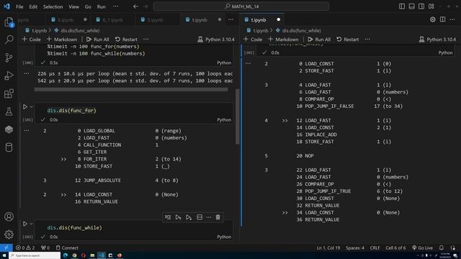
Task: Open right notebook toolbar overflow menu
Action: [x=367, y=40]
